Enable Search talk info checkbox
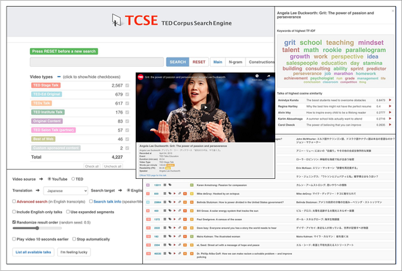Viewport: 402px width, 271px height. click(x=91, y=201)
